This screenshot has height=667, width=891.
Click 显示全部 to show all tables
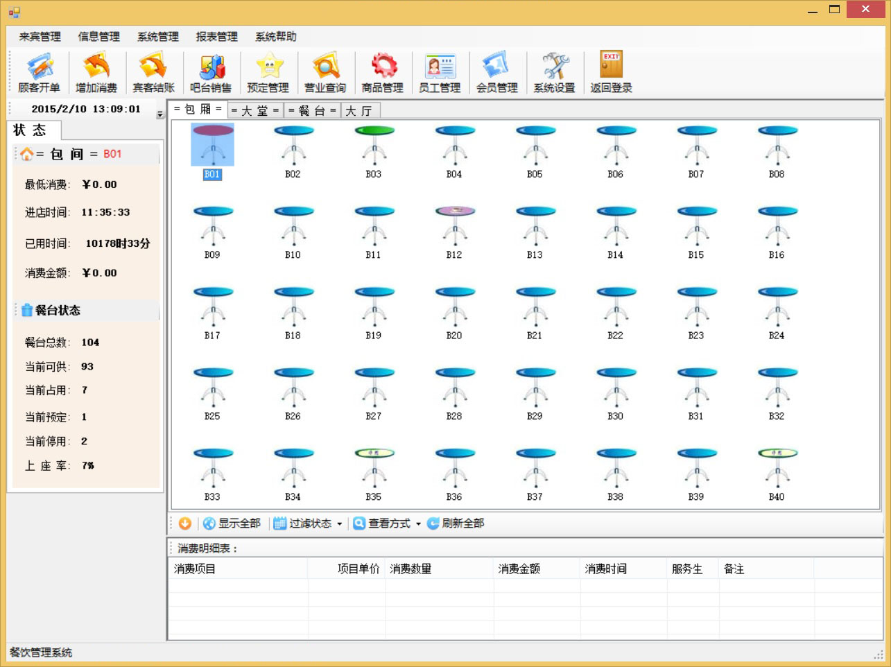click(233, 523)
